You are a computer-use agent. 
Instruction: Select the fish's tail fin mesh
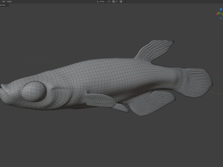(197, 83)
